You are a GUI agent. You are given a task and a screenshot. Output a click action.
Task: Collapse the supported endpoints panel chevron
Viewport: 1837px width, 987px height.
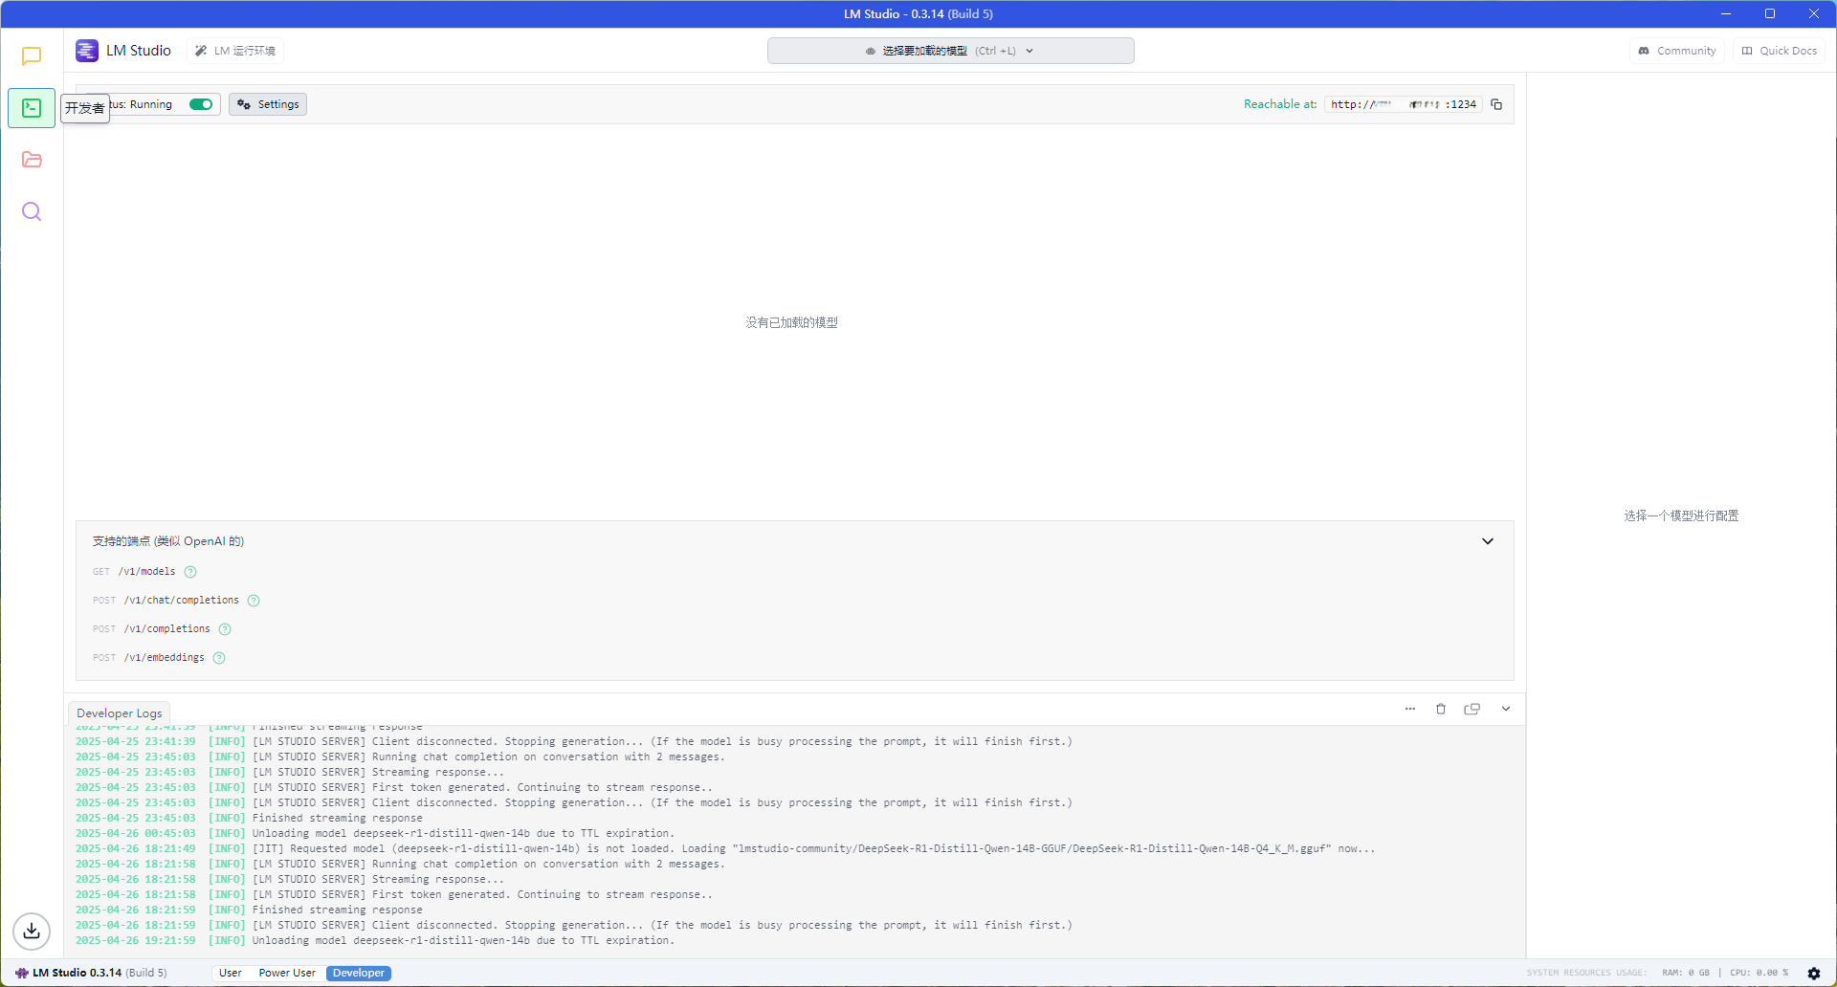click(x=1488, y=540)
